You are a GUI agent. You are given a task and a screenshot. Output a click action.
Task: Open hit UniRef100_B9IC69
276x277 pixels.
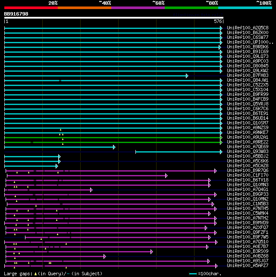pyautogui.click(x=248, y=52)
